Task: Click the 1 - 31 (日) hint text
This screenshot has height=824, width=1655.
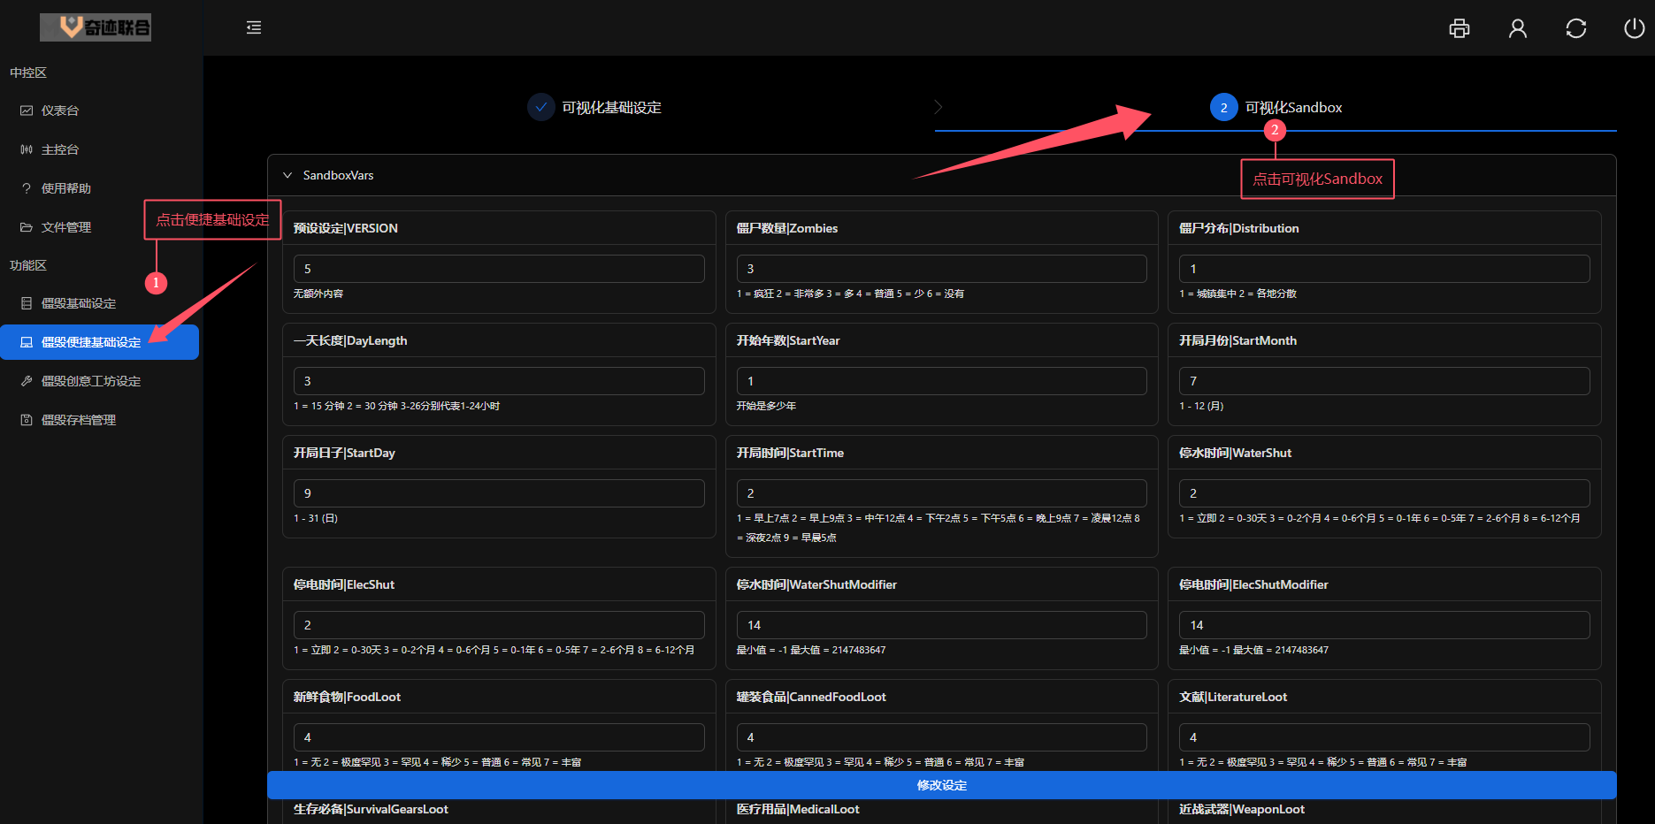Action: point(316,518)
